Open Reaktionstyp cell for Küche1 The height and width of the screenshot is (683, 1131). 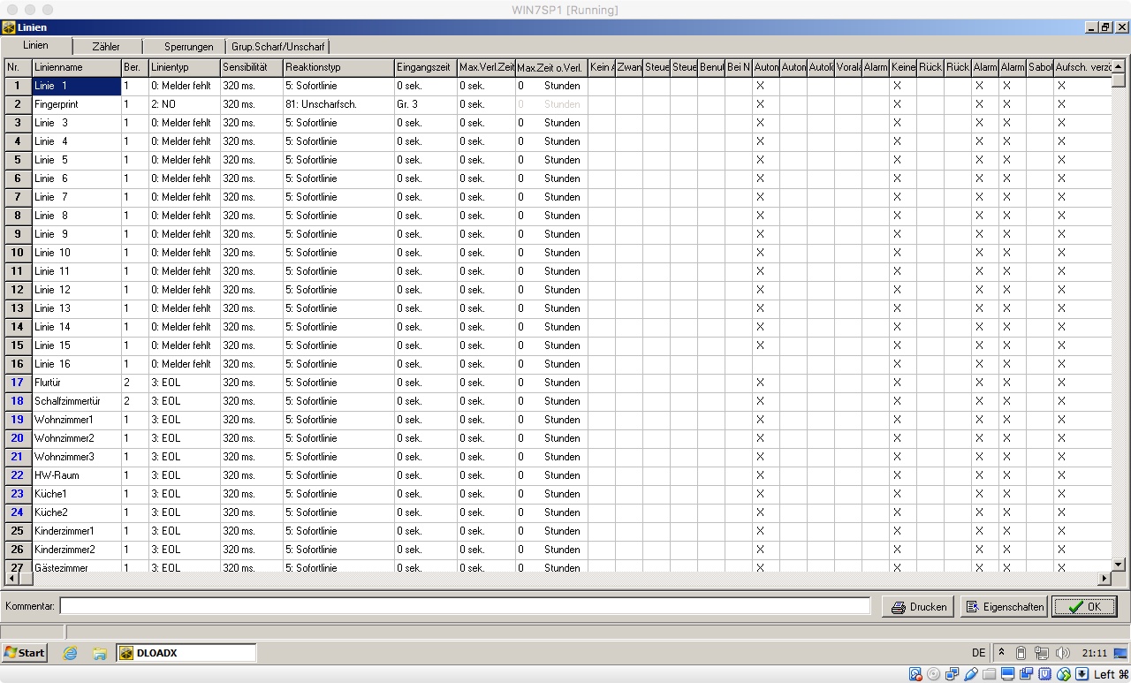[338, 494]
